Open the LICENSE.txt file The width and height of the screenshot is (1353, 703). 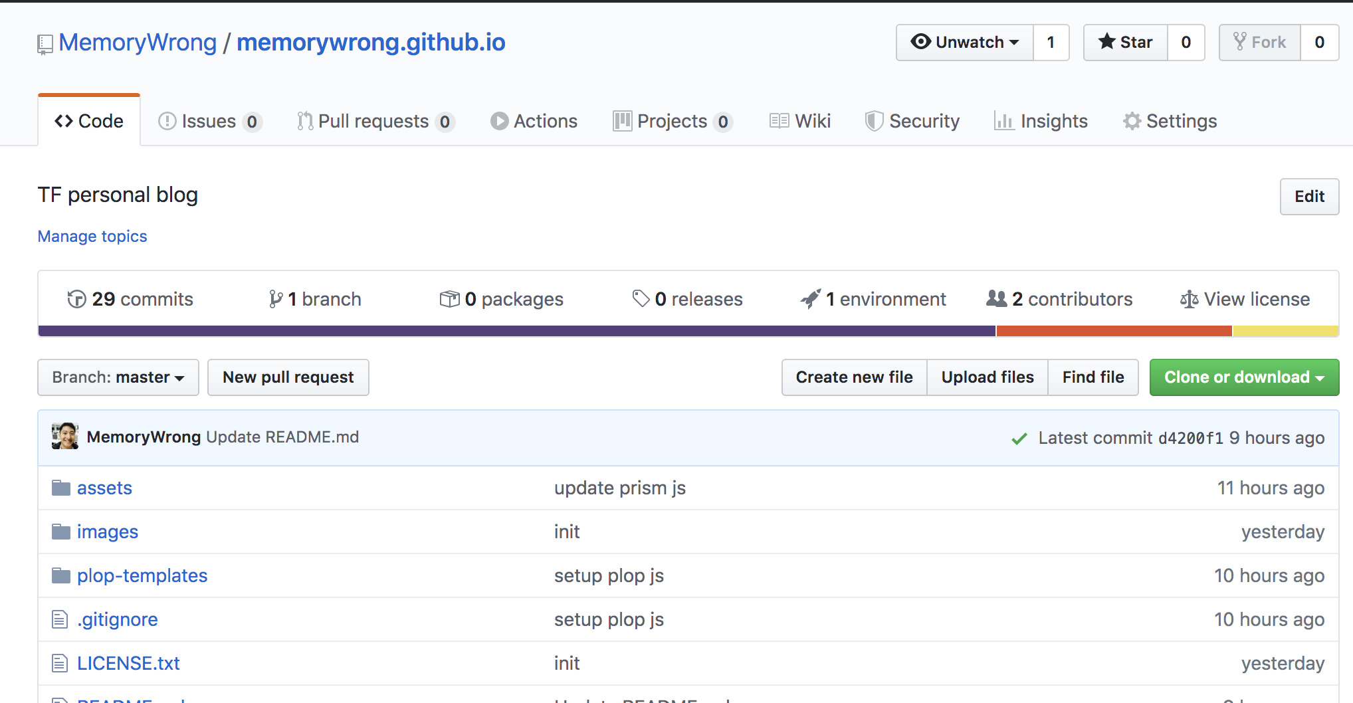pos(128,663)
